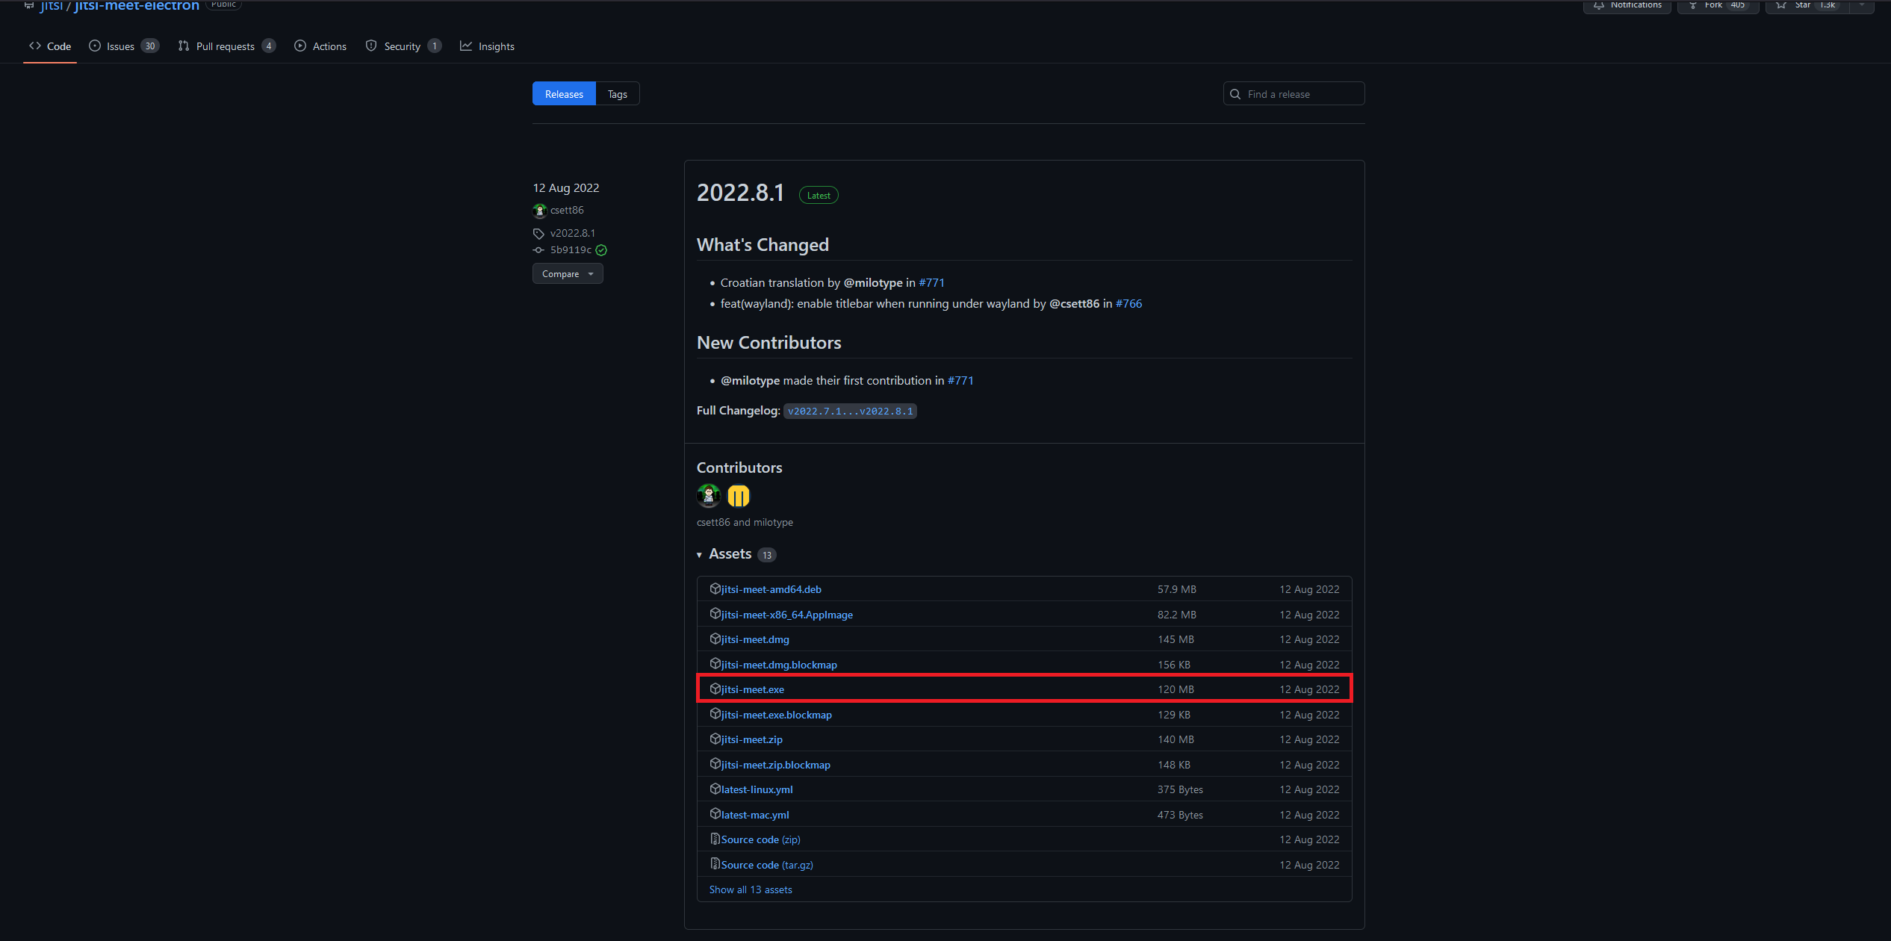1891x941 pixels.
Task: Switch to the Tags view
Action: [618, 94]
